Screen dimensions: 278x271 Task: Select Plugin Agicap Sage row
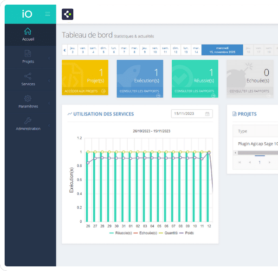coord(255,144)
